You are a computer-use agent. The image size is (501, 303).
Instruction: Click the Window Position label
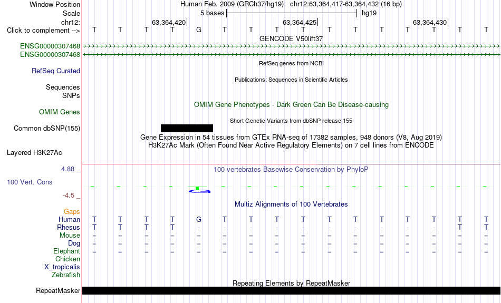click(x=55, y=4)
